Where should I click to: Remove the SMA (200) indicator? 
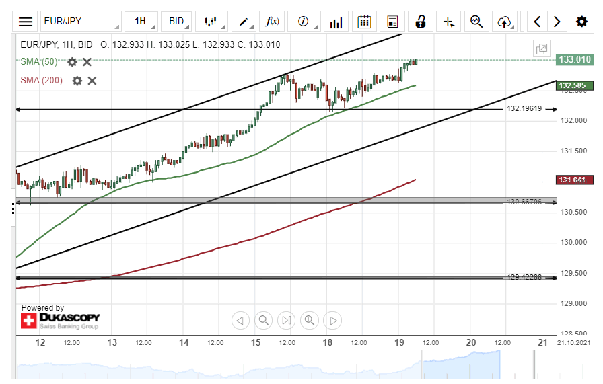92,81
